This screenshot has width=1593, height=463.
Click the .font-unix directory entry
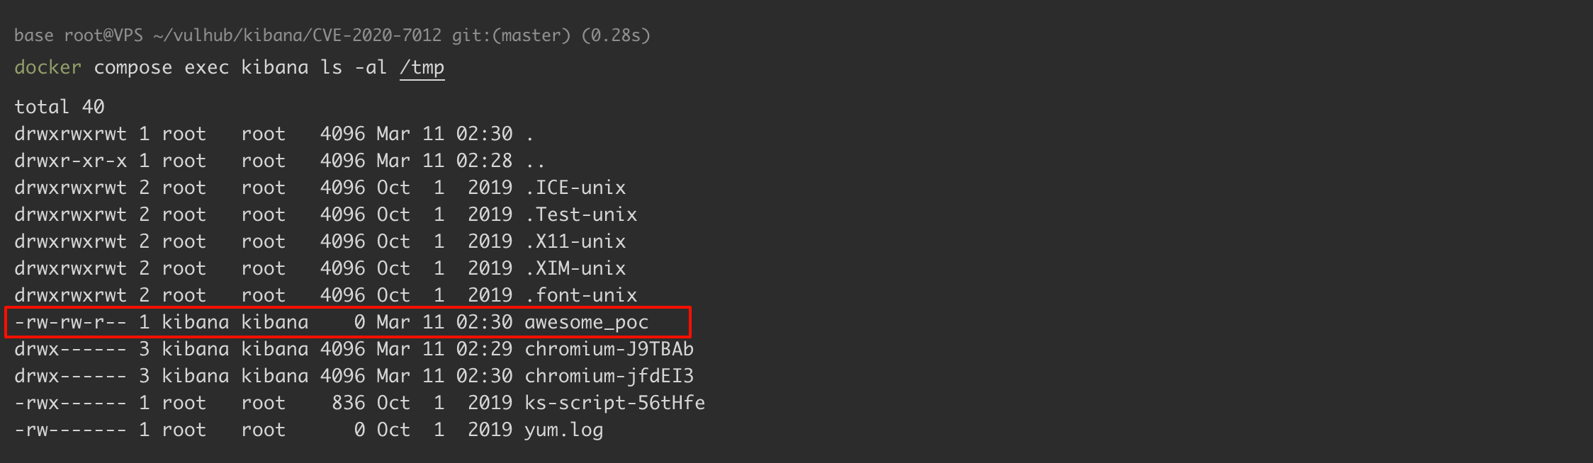pos(580,296)
